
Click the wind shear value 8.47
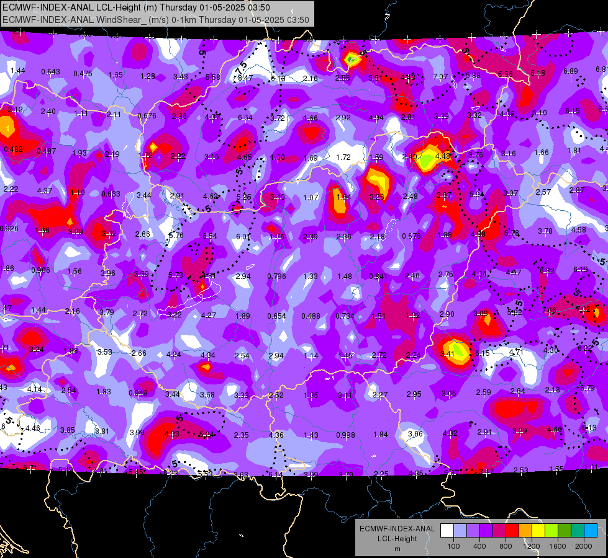(245, 78)
